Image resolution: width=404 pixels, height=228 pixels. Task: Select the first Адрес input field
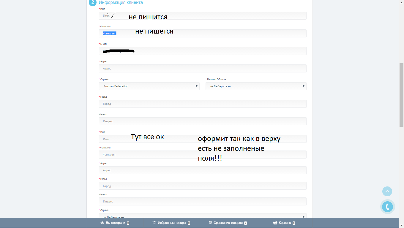click(203, 69)
